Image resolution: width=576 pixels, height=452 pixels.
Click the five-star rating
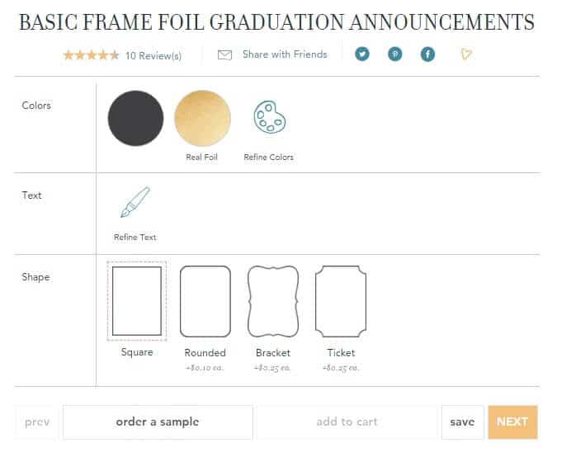tap(91, 55)
